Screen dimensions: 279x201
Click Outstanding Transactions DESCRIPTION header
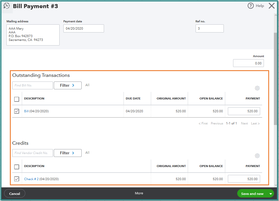[34, 99]
